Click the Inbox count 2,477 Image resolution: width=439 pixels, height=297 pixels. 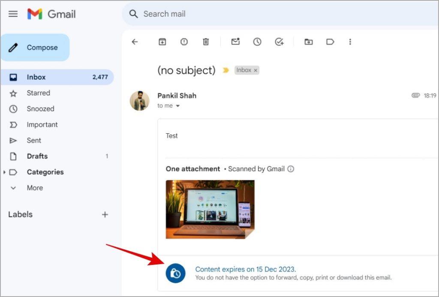tap(100, 77)
